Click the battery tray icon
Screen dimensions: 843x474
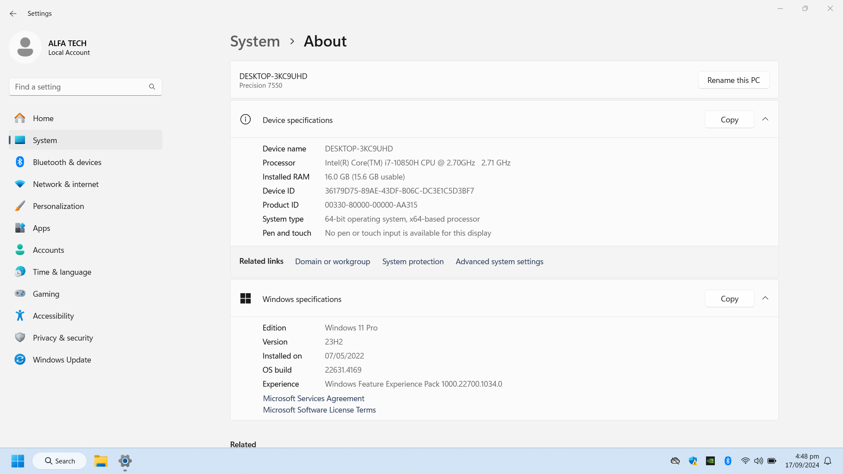click(x=772, y=461)
